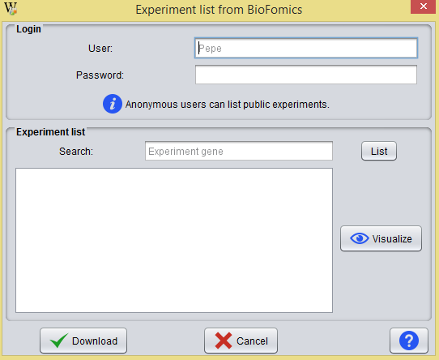Image resolution: width=439 pixels, height=360 pixels.
Task: Click the W application icon in the title bar
Action: pyautogui.click(x=11, y=8)
